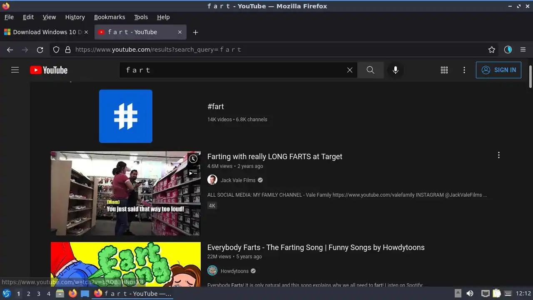Click the taskbar clock showing 12:12
This screenshot has width=533, height=300.
click(x=523, y=293)
